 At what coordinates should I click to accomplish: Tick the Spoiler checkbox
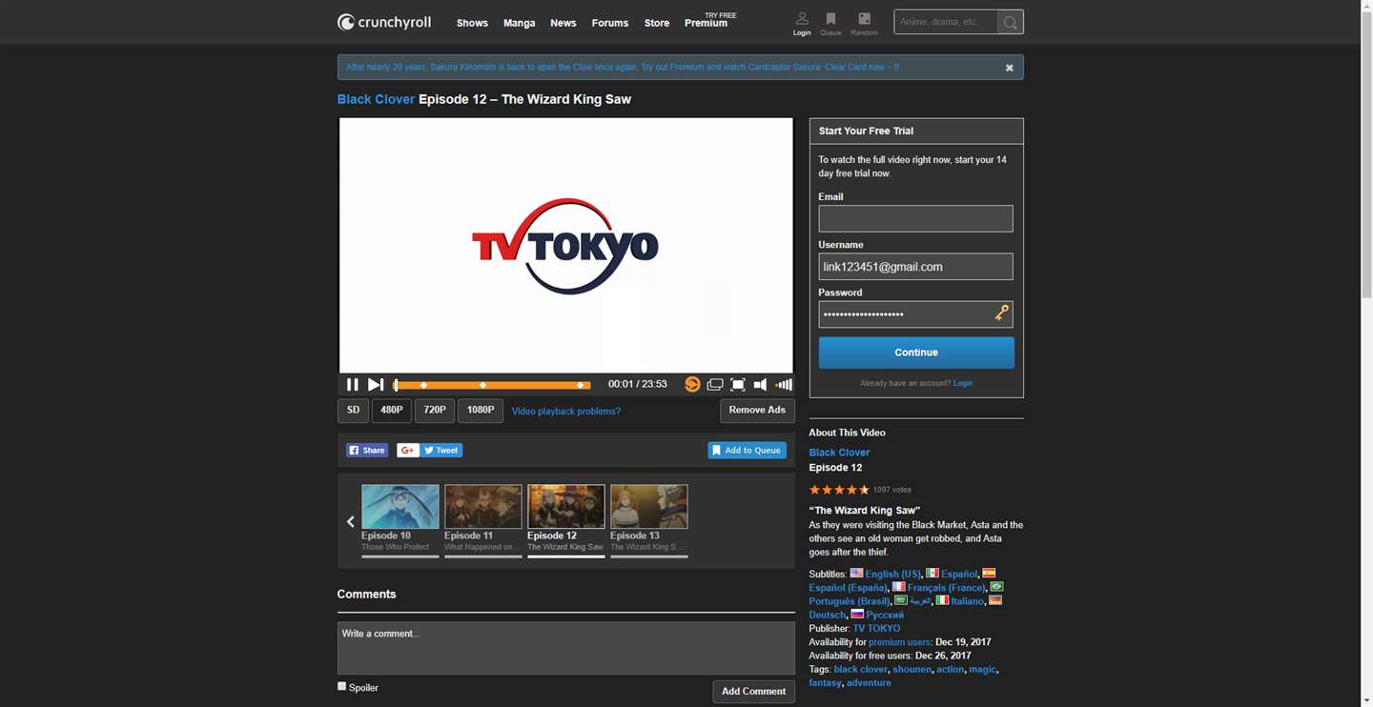[x=342, y=686]
